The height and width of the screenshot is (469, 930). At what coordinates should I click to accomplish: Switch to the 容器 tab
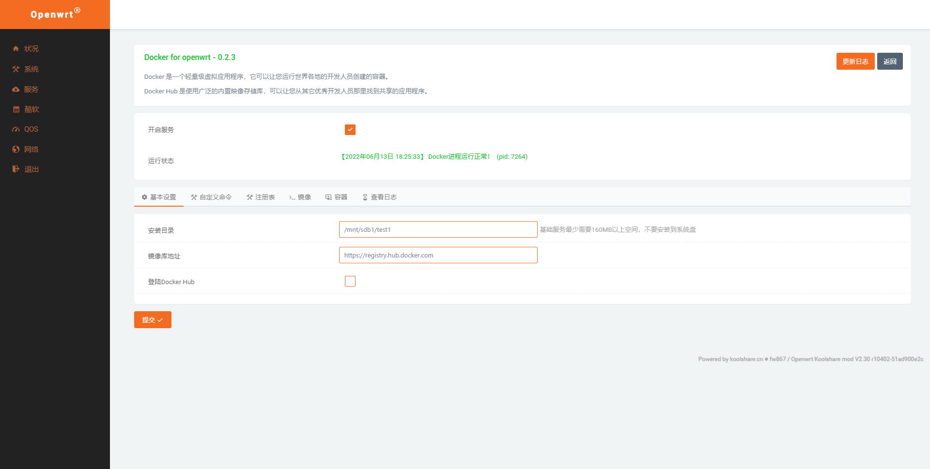tap(337, 197)
